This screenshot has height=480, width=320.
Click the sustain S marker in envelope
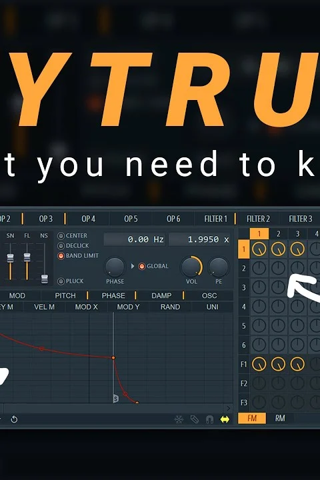116,398
